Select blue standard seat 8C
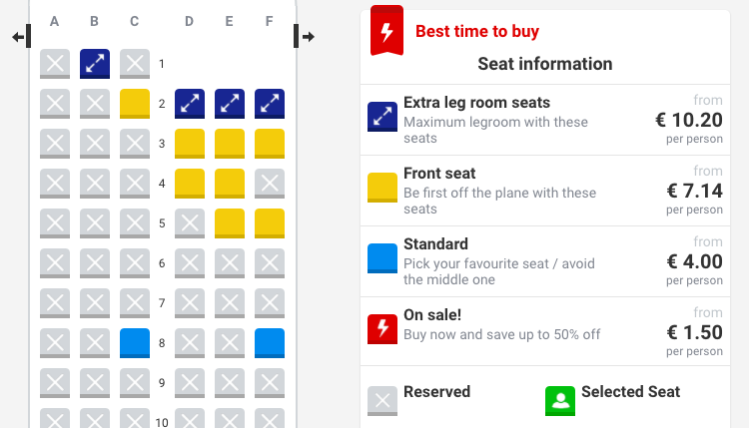 point(135,343)
